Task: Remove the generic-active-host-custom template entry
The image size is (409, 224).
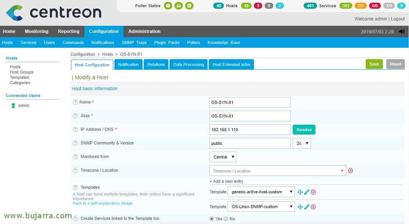Action: 313,192
